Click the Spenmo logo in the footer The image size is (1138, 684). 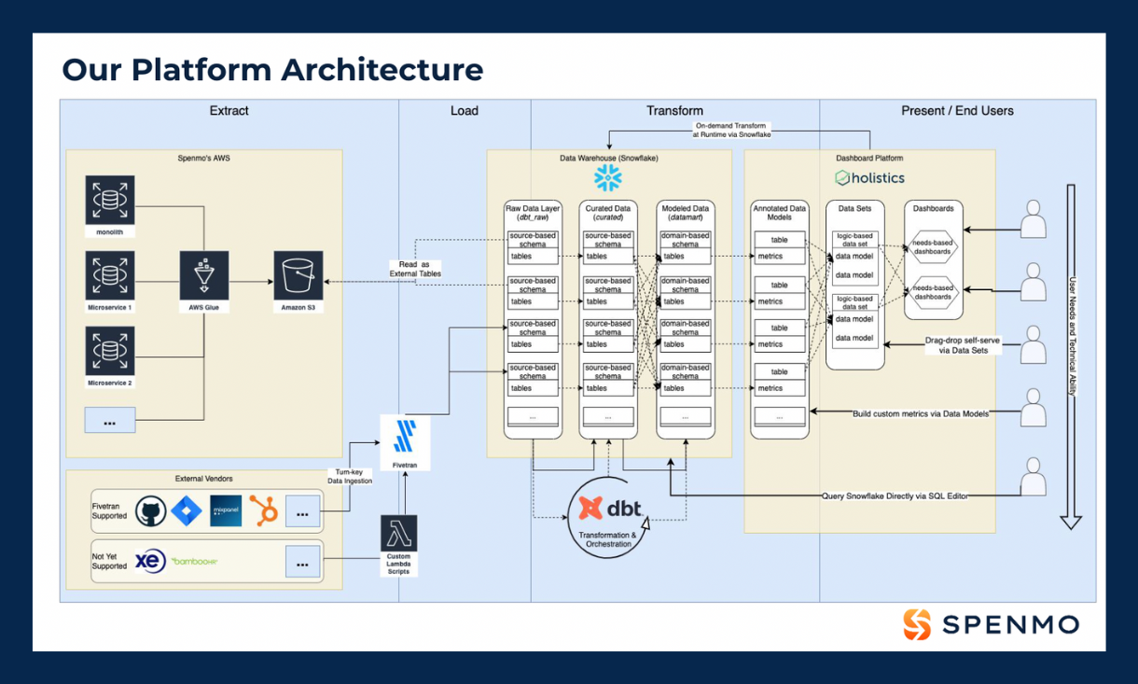click(991, 624)
